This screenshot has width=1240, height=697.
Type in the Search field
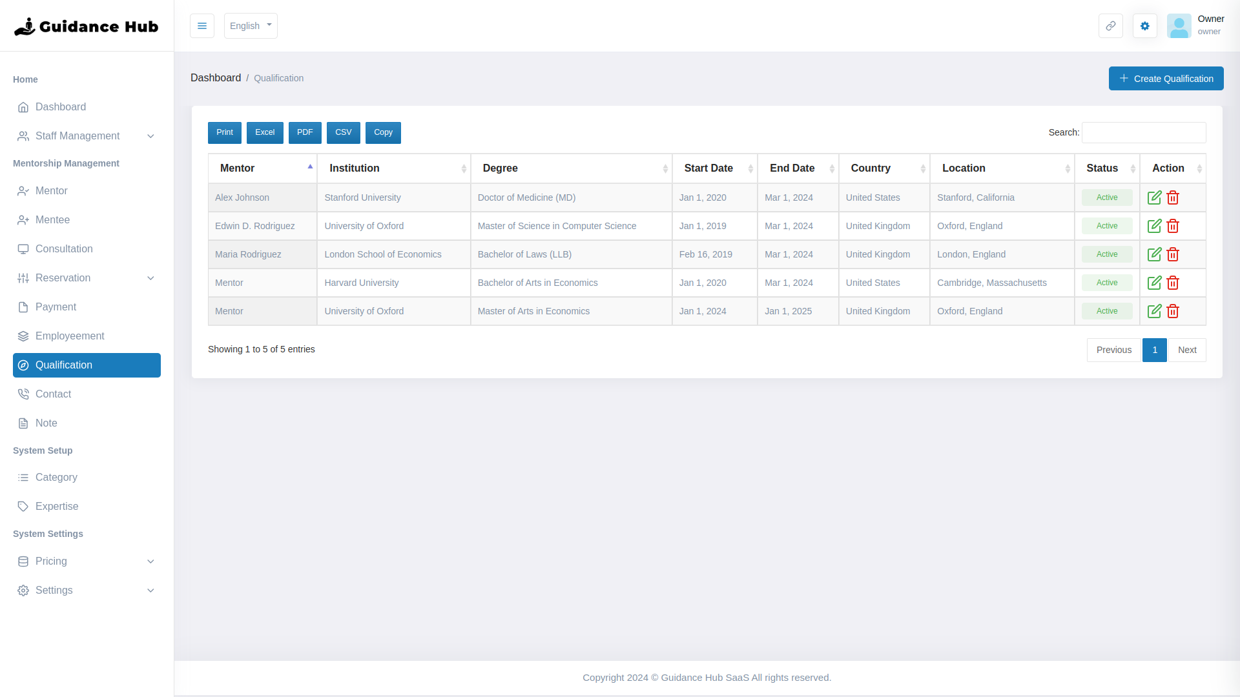pyautogui.click(x=1143, y=132)
